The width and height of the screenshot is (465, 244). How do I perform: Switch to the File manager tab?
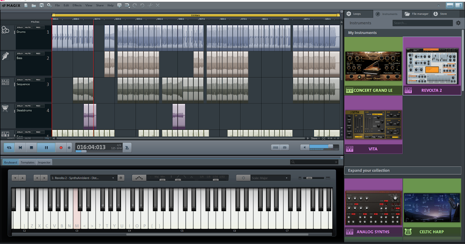pyautogui.click(x=417, y=14)
